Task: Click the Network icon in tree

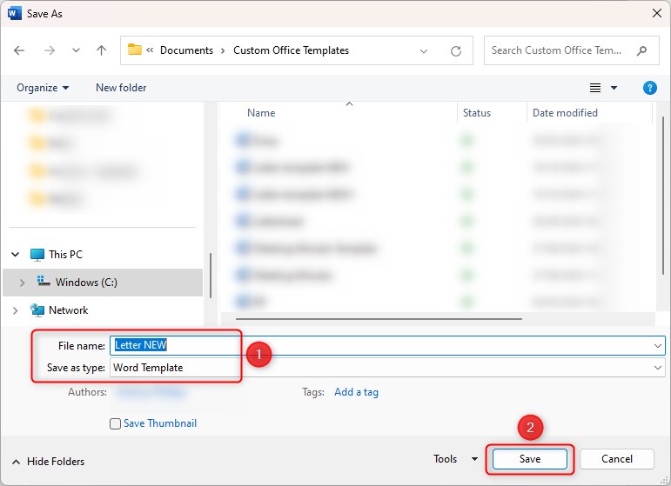Action: tap(37, 310)
